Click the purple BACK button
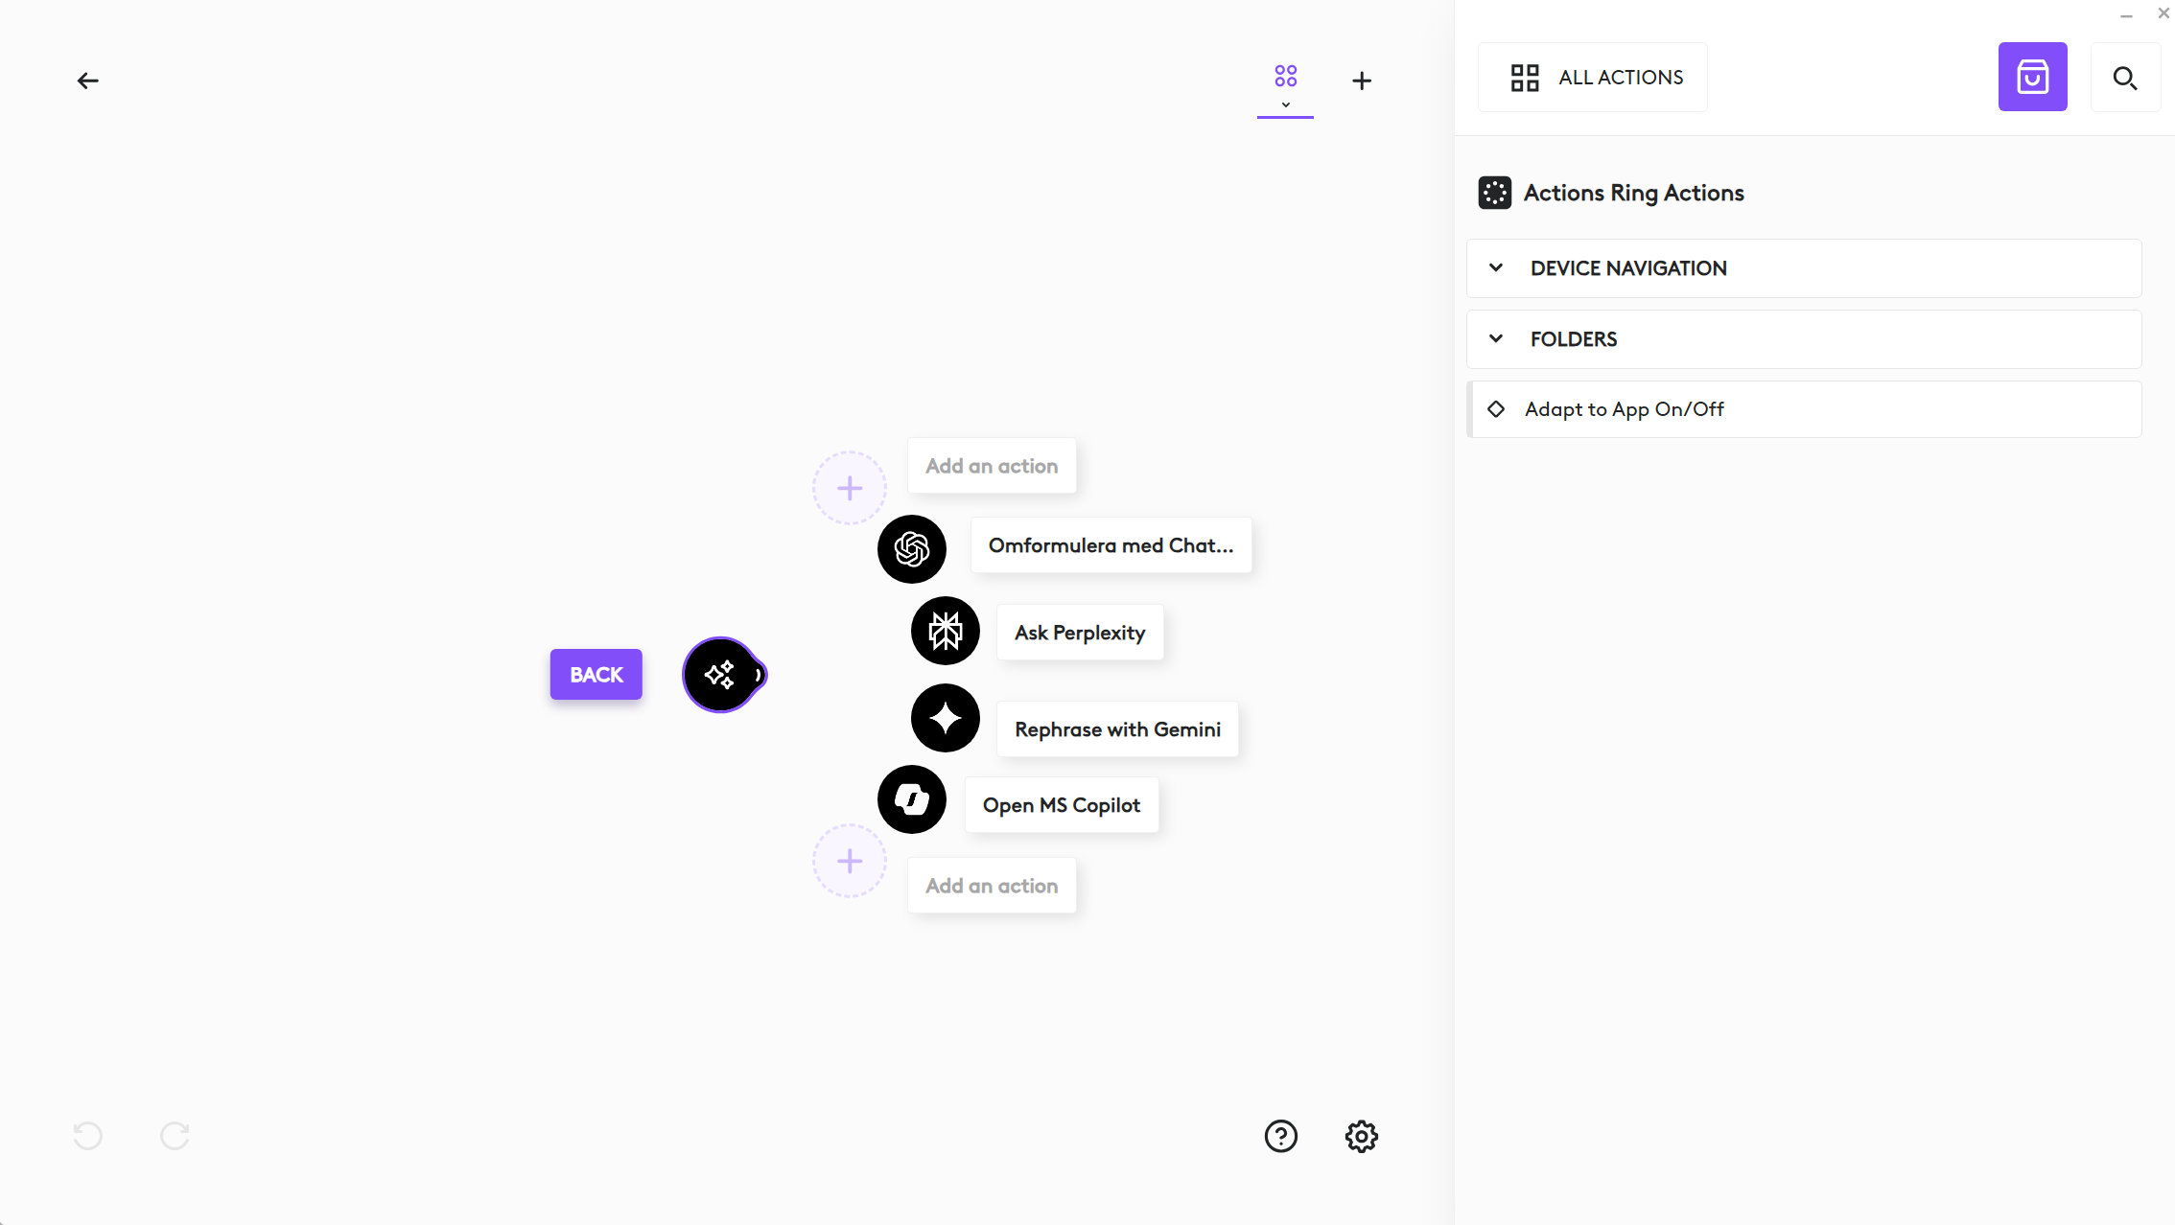The height and width of the screenshot is (1225, 2175). click(x=596, y=675)
